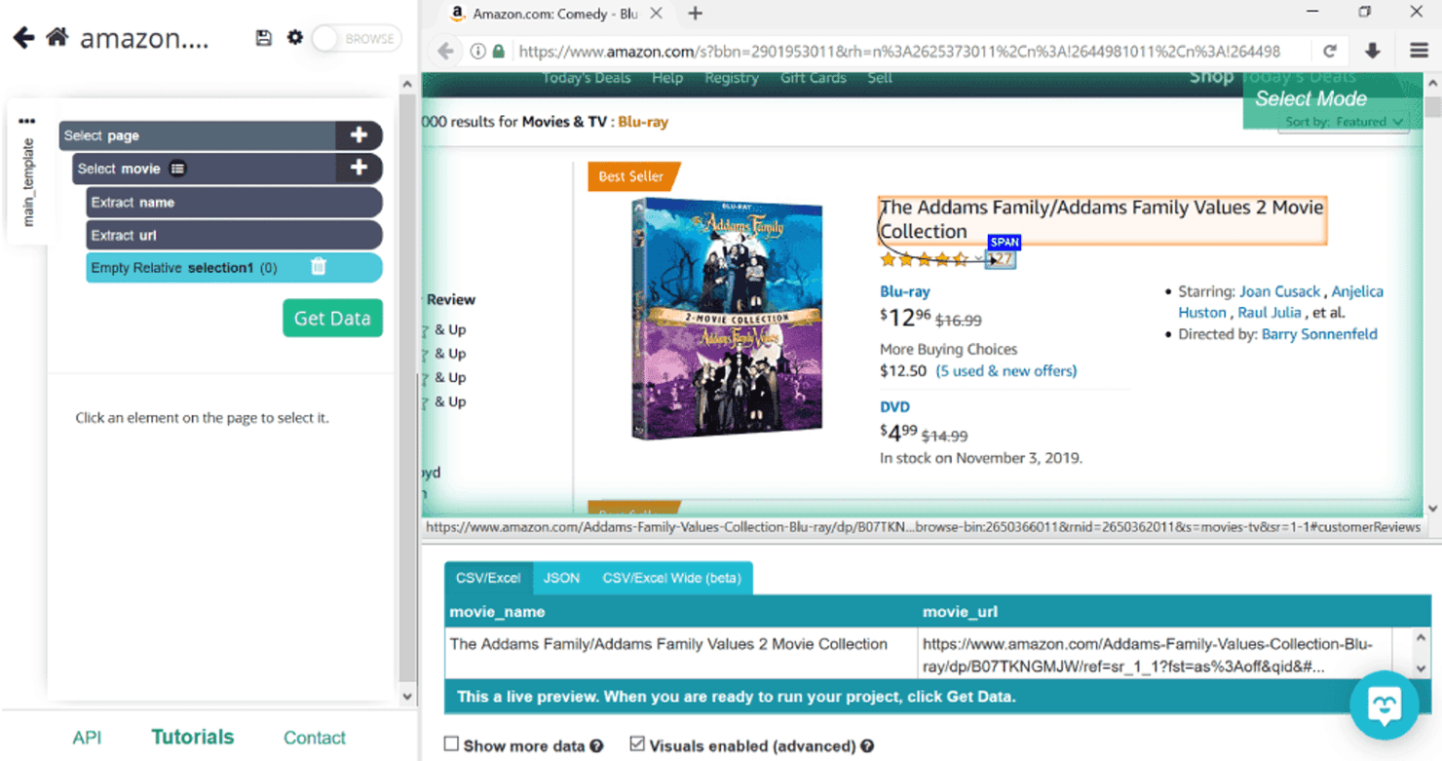Image resolution: width=1442 pixels, height=761 pixels.
Task: Delete selection1 with the trash icon
Action: pos(319,267)
